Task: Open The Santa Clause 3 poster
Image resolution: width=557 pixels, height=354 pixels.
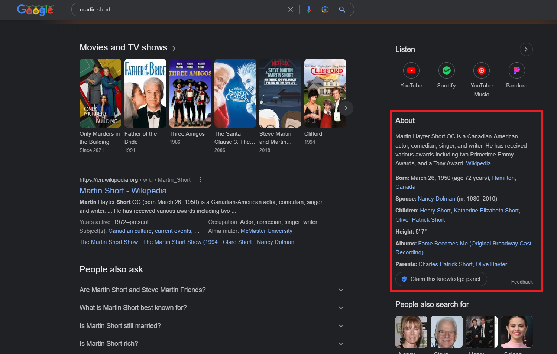Action: click(x=235, y=93)
